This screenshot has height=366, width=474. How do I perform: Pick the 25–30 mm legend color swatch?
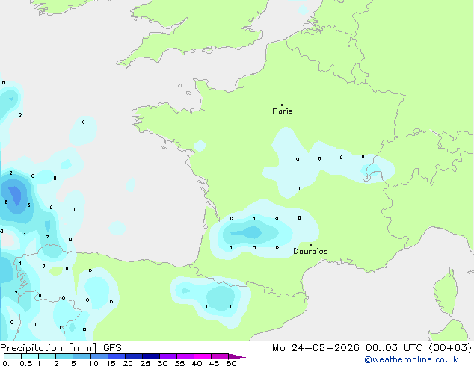point(151,356)
